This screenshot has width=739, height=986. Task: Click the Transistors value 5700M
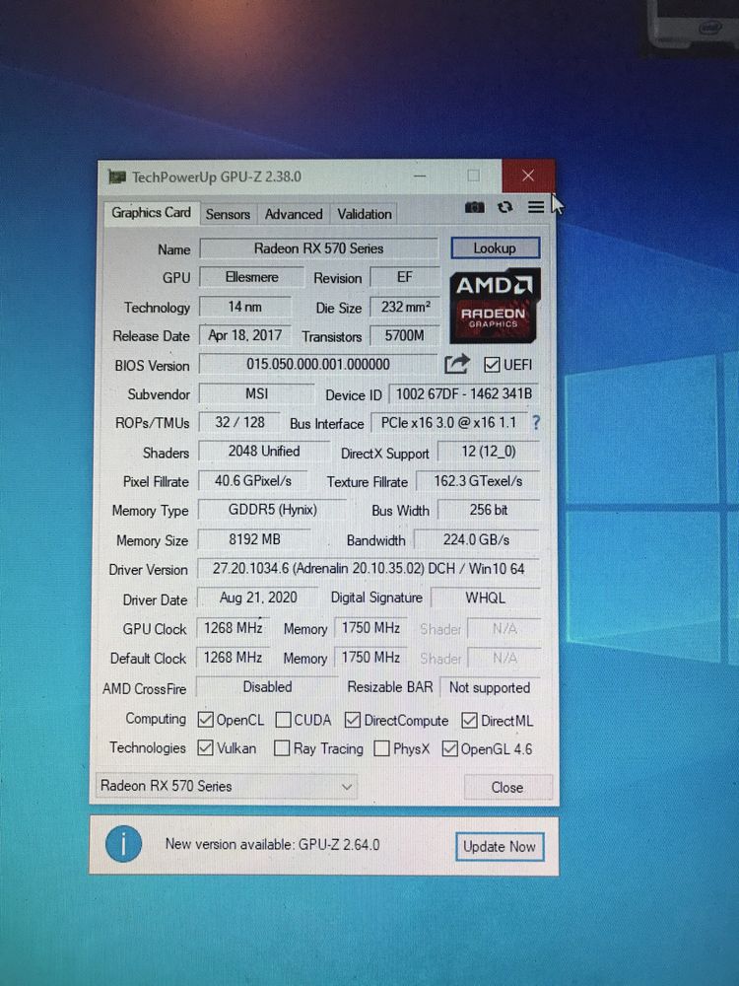coord(404,336)
